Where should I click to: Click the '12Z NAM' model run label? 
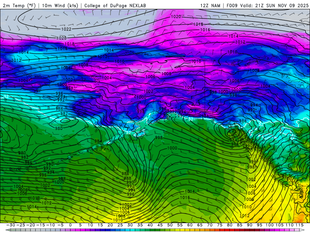(x=210, y=5)
